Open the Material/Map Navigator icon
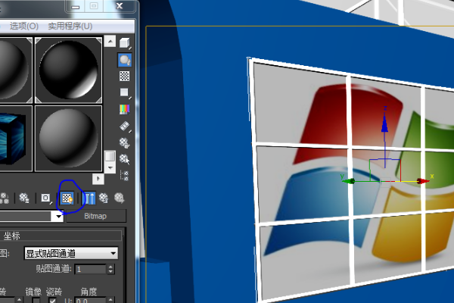Viewport: 454px width, 303px height. tap(125, 176)
